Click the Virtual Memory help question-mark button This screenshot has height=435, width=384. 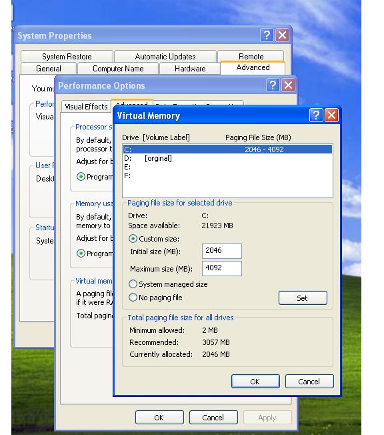click(x=316, y=115)
